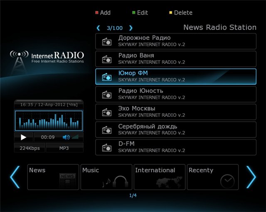The height and width of the screenshot is (212, 266).
Task: Go to previous station using left chevron near 3/100
Action: coord(98,28)
